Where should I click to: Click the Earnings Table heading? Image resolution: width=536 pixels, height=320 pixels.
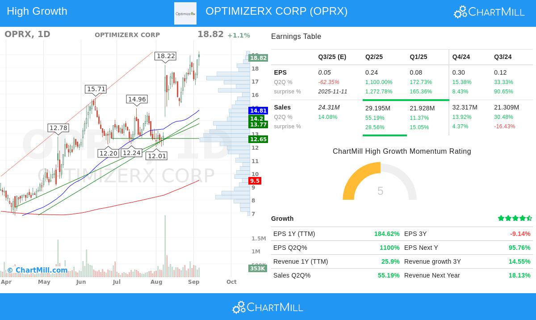(x=296, y=37)
